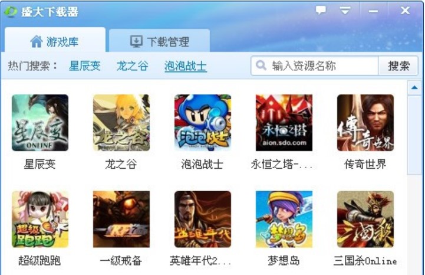Select the 梦想岛 game icon
This screenshot has width=425, height=275.
click(x=284, y=219)
